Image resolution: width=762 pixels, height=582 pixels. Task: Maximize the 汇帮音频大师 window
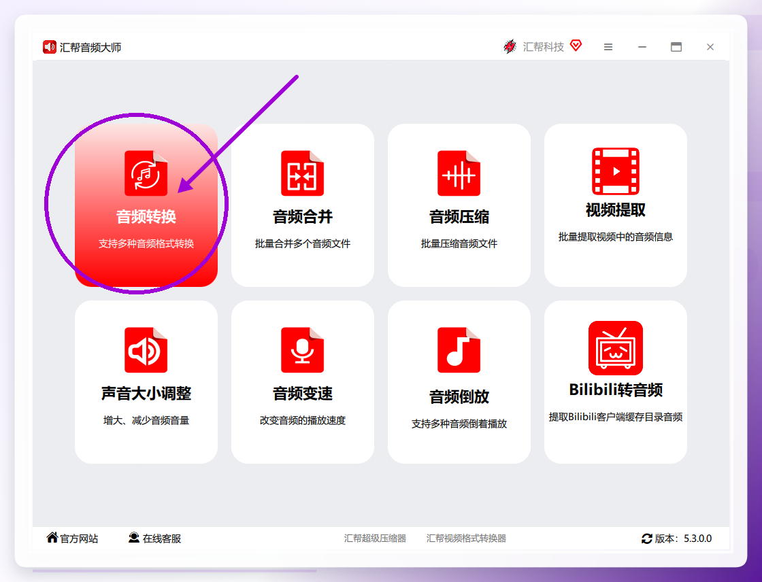pos(676,47)
